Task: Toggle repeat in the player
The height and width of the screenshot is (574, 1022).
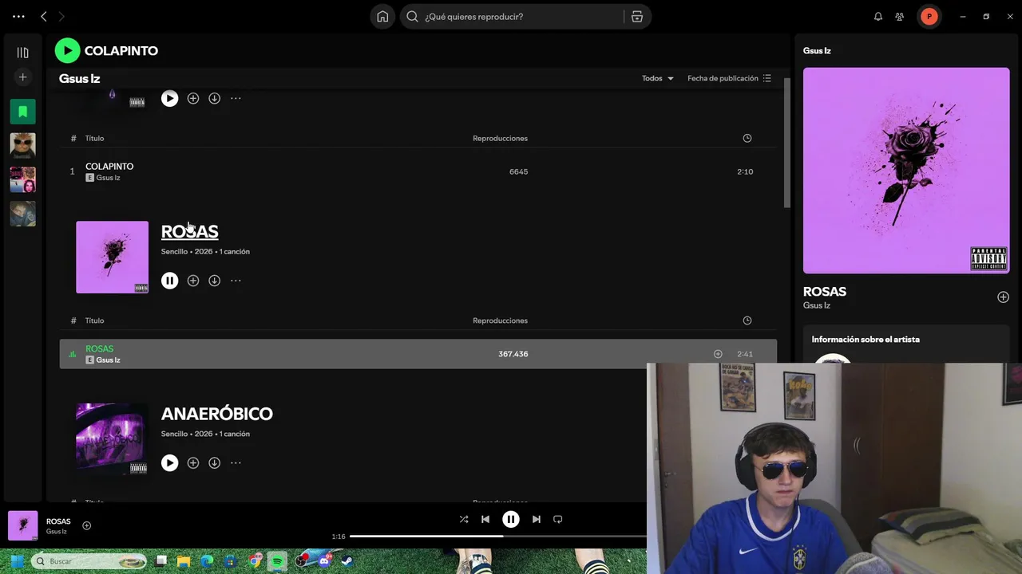Action: [558, 519]
